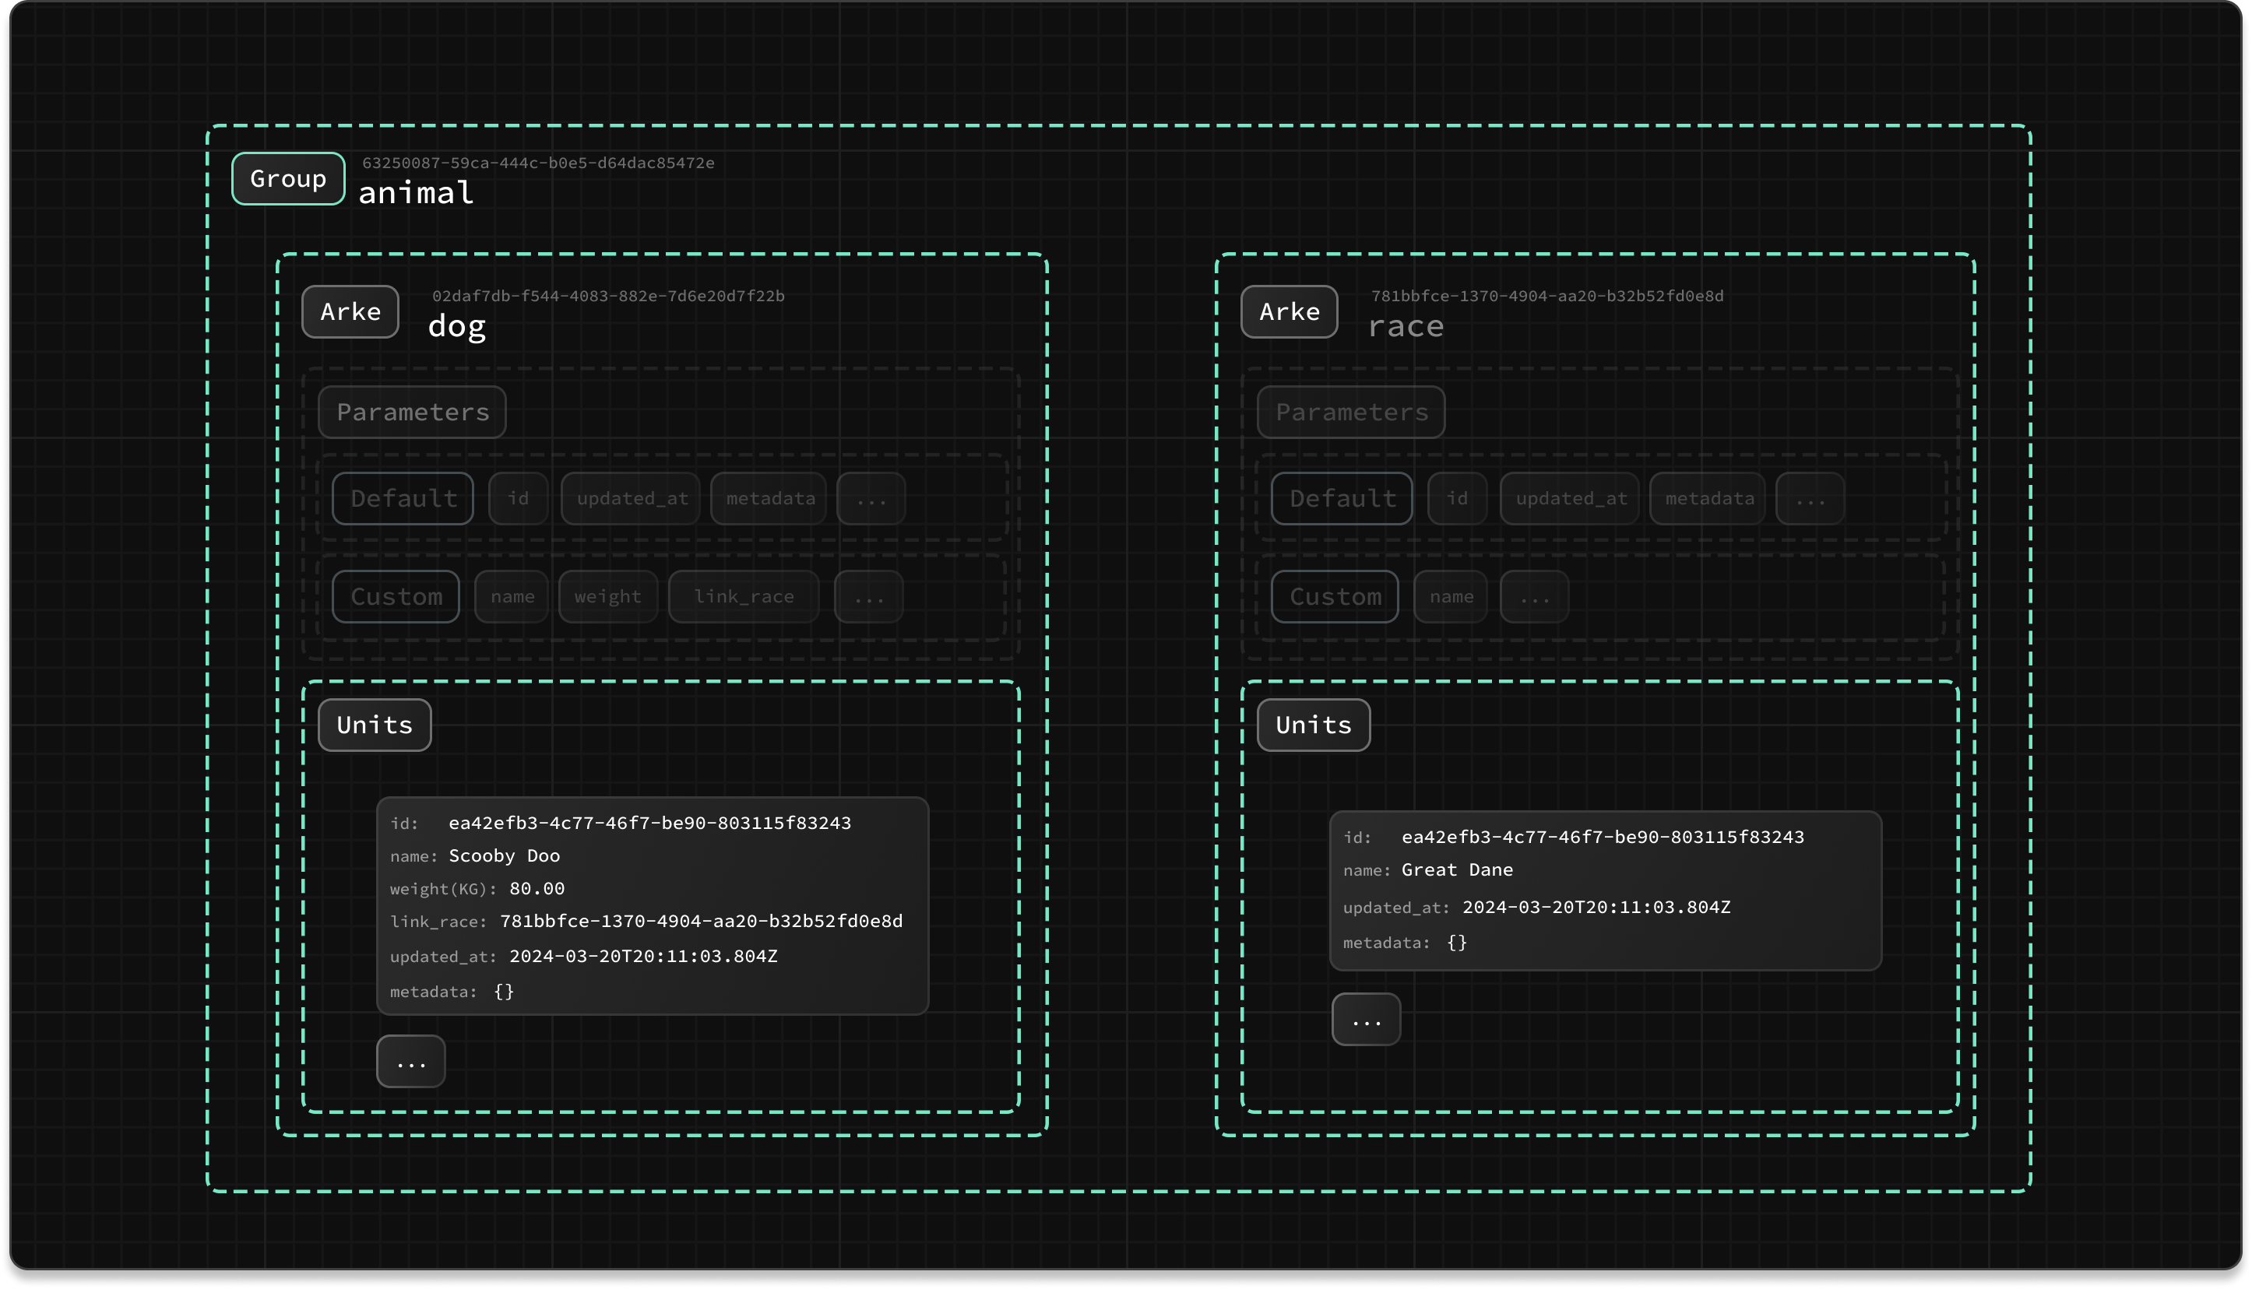Select the weight parameter chip

point(607,597)
